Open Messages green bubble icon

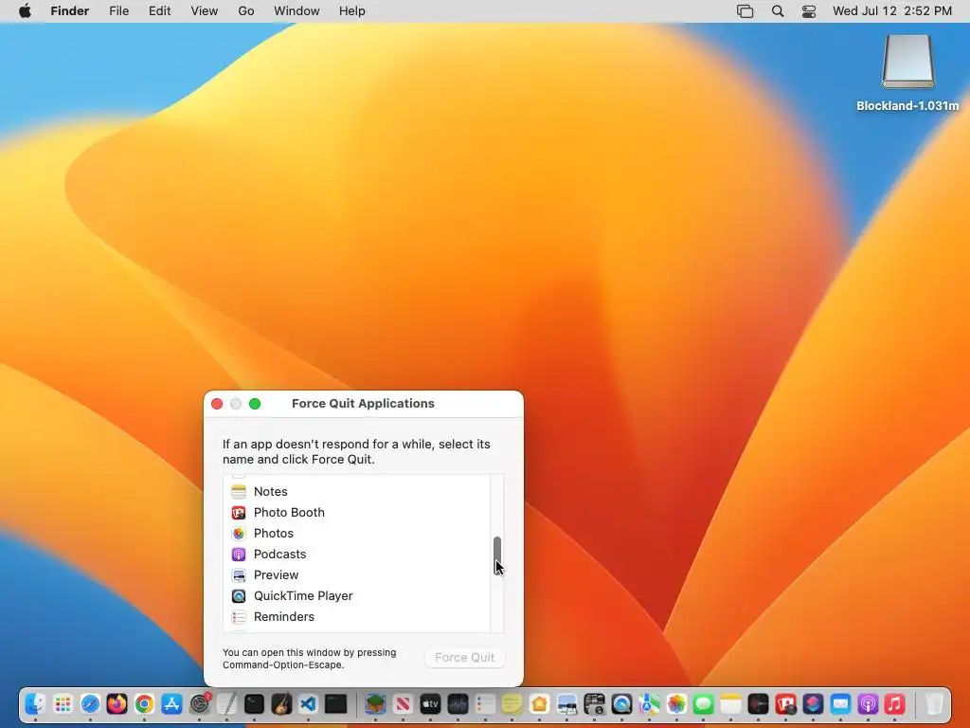tap(704, 704)
